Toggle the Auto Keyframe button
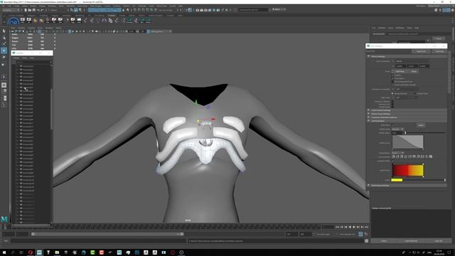 (360, 234)
